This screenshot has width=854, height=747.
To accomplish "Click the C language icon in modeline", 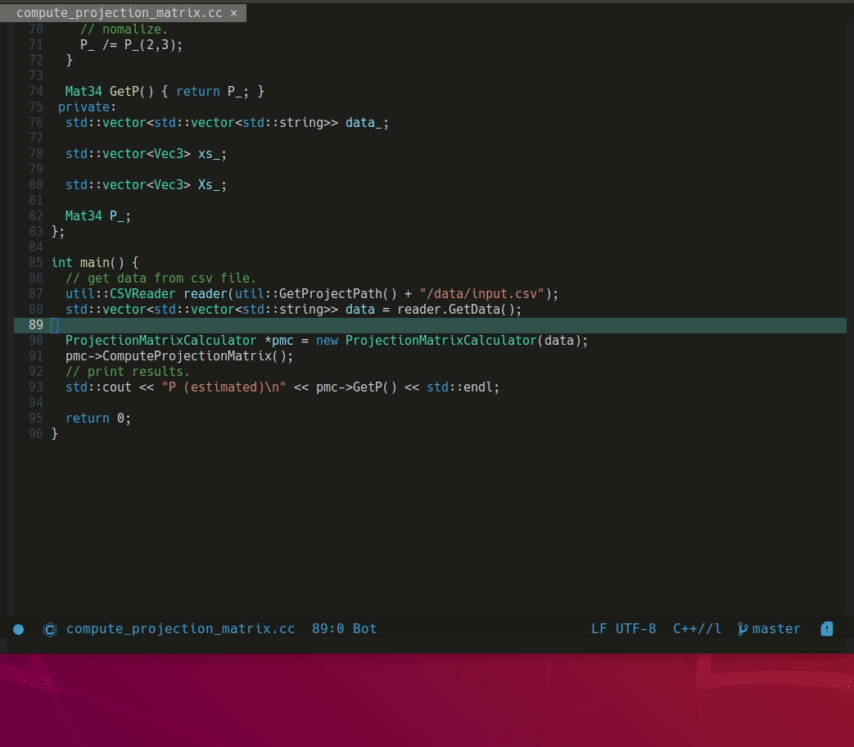I will [x=50, y=629].
